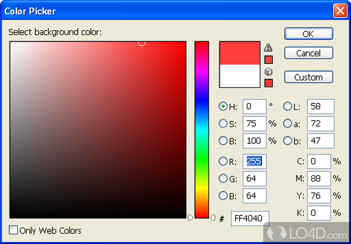Click the blue B field showing 64
The height and width of the screenshot is (244, 351).
[x=254, y=196]
